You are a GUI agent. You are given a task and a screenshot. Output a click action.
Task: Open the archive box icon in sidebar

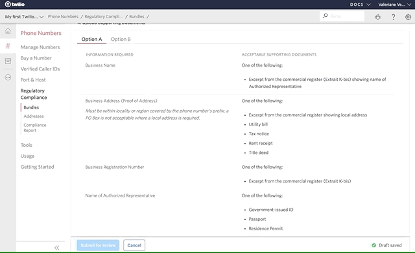point(8,61)
